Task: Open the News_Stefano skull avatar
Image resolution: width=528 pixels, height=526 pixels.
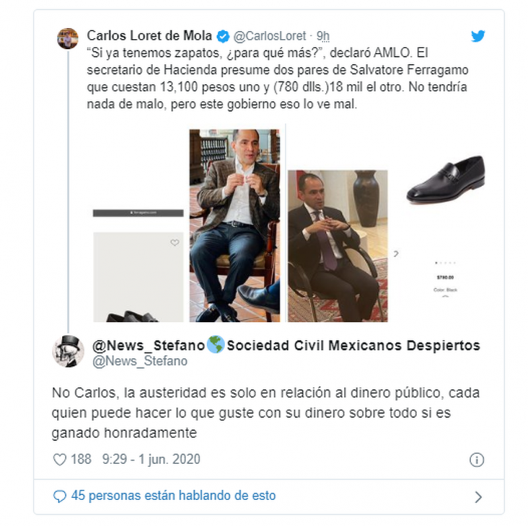Action: pyautogui.click(x=68, y=352)
